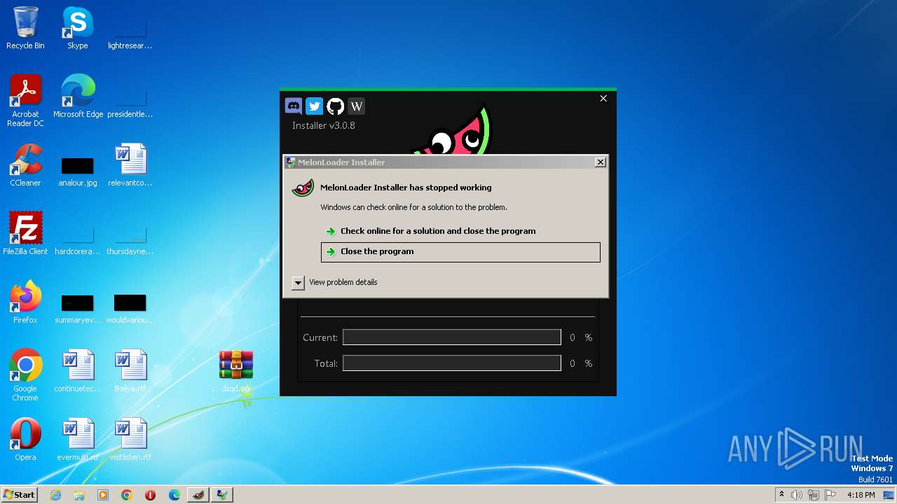Launch Chrome from the taskbar

click(127, 495)
